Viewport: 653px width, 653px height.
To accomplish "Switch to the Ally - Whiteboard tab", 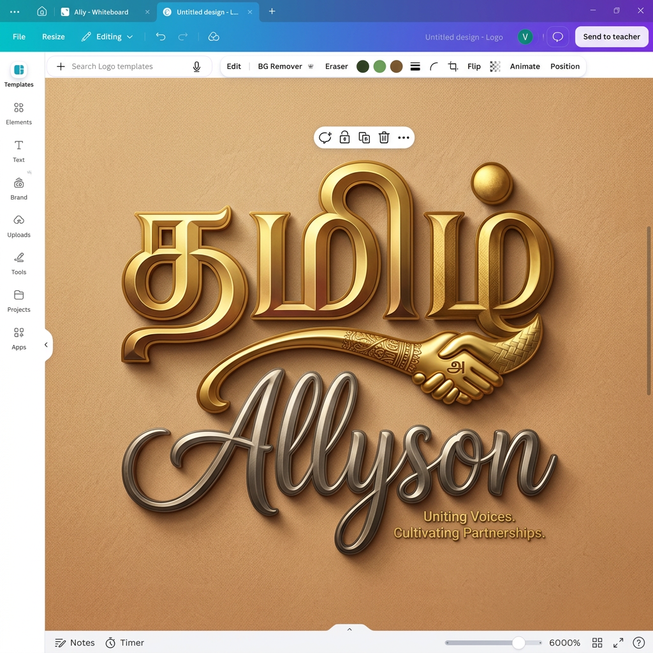I will [105, 11].
